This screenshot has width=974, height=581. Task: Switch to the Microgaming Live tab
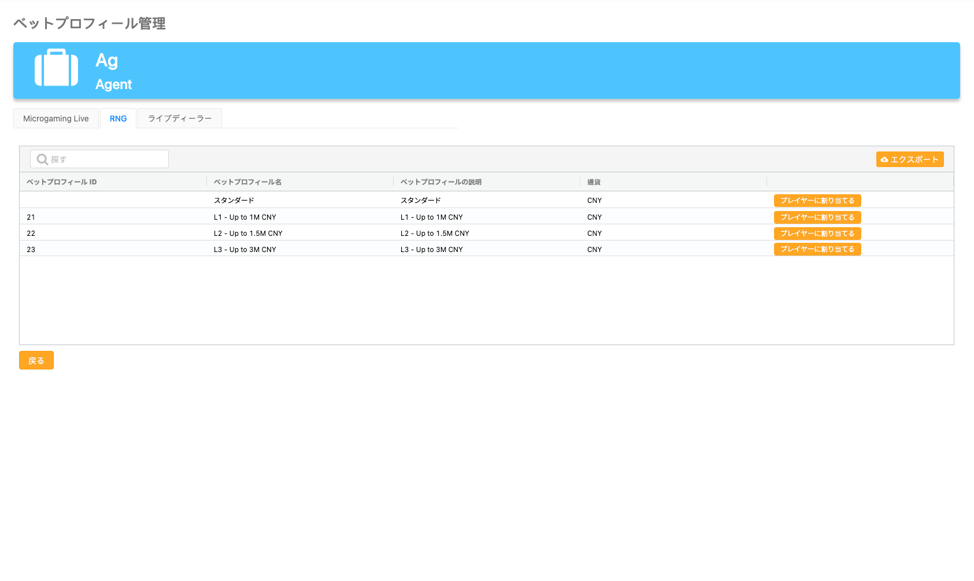(56, 119)
